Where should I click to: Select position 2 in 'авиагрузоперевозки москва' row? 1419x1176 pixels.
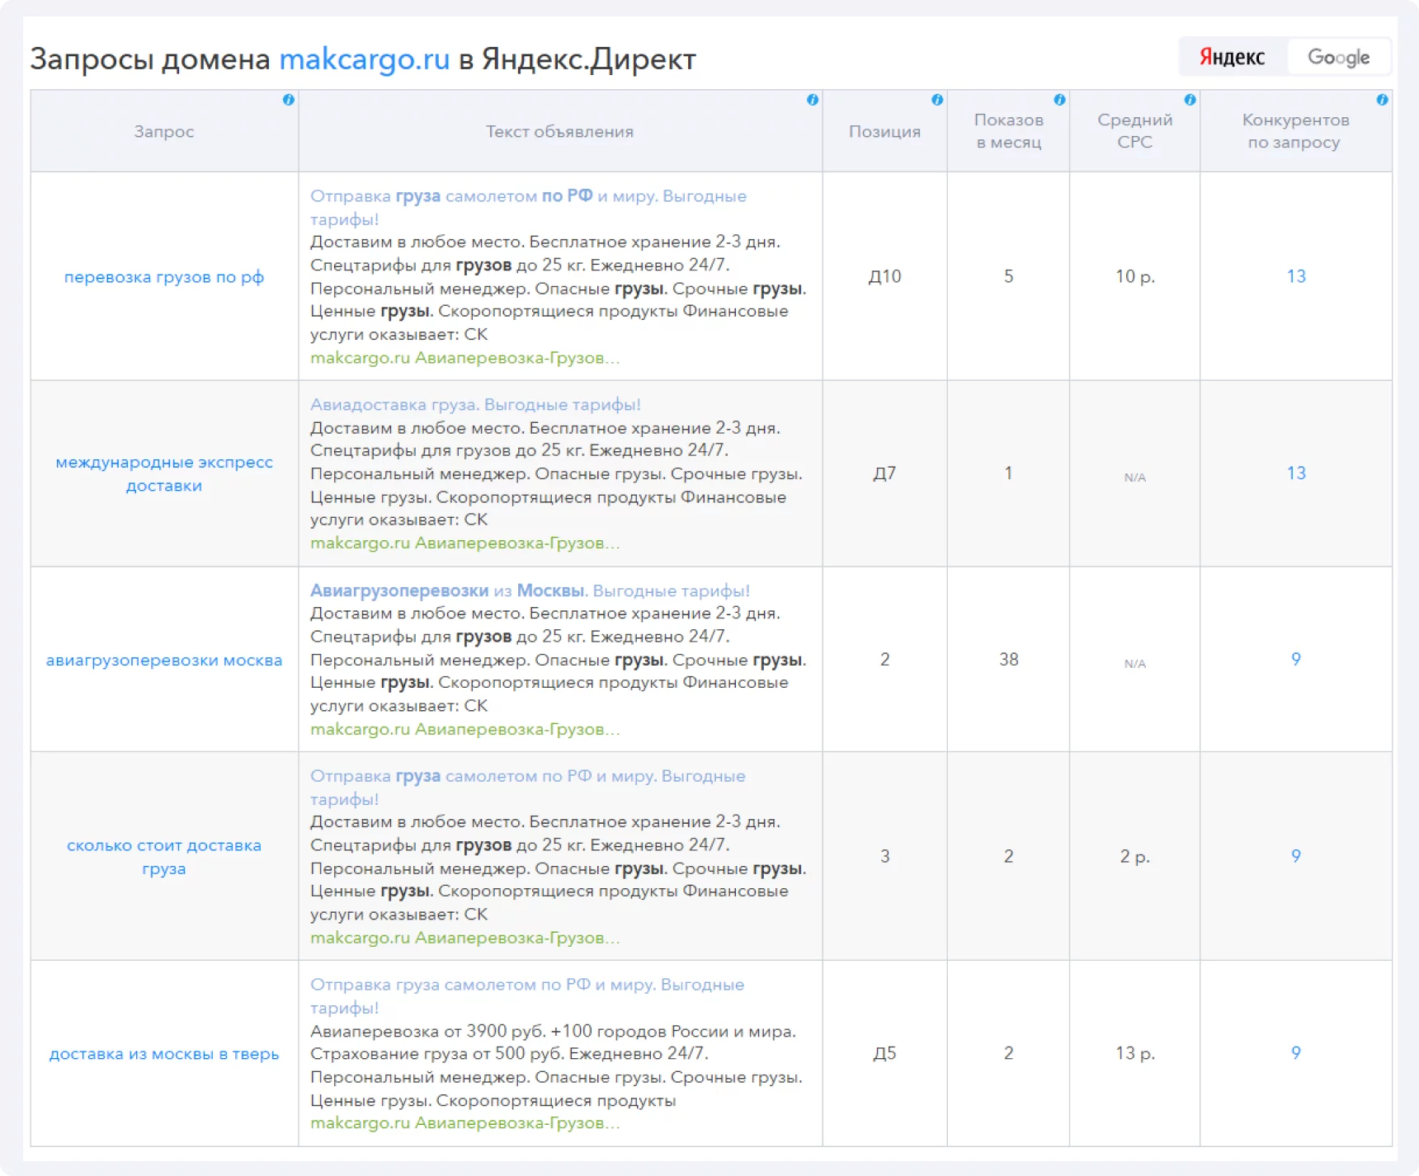[x=884, y=659]
